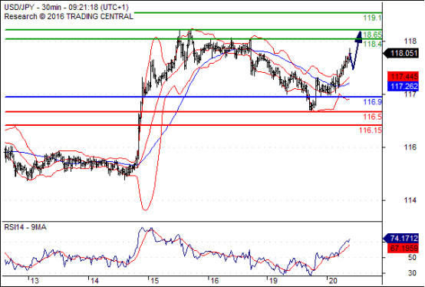The image size is (425, 287).
Task: Click the RSI14 - 9MA indicator label
Action: (25, 227)
